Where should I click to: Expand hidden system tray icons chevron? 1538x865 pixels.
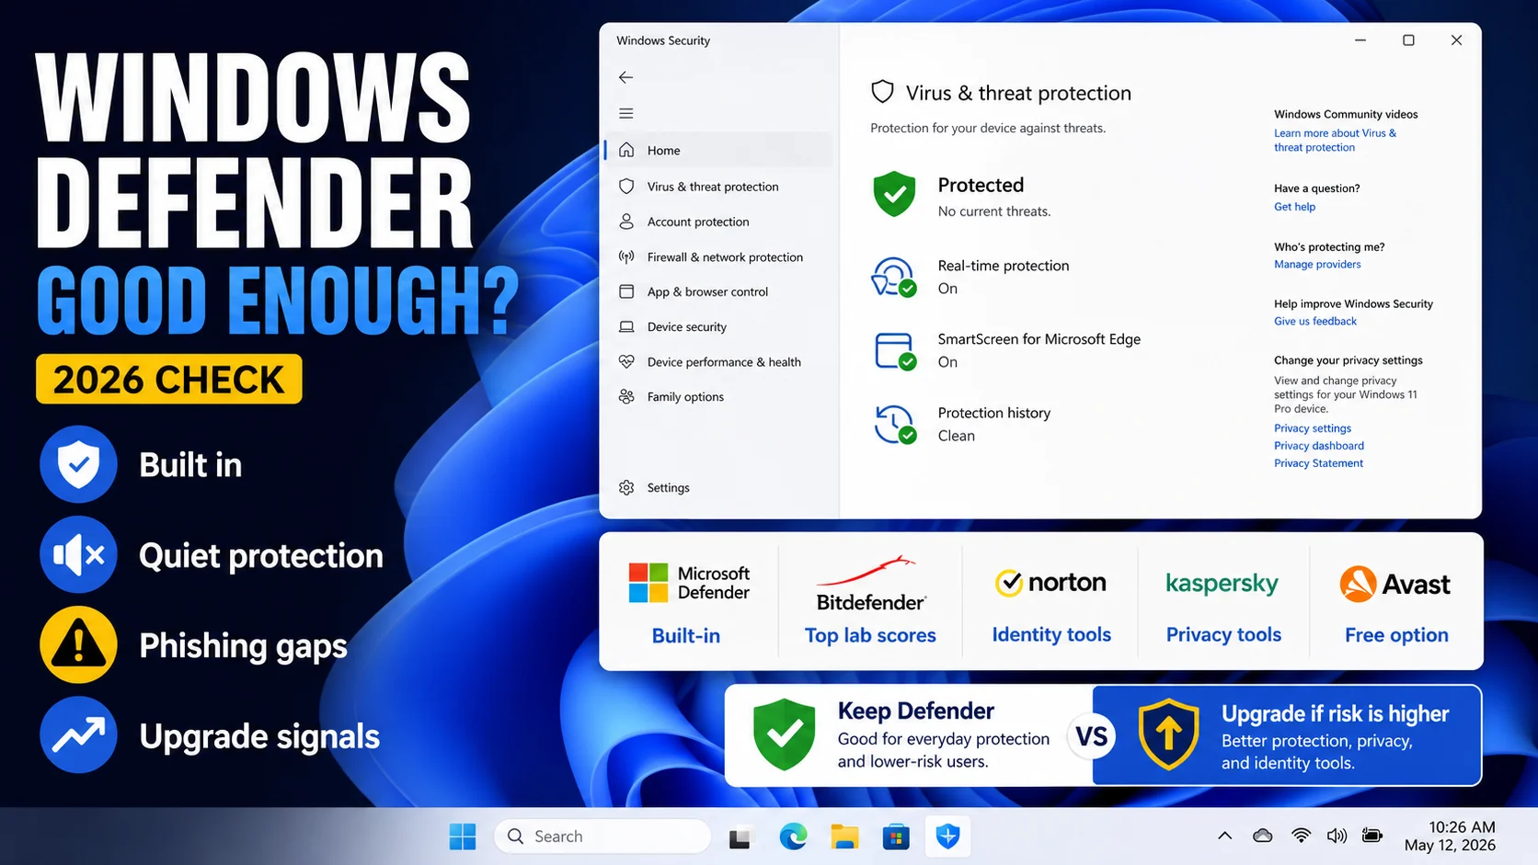(x=1224, y=836)
